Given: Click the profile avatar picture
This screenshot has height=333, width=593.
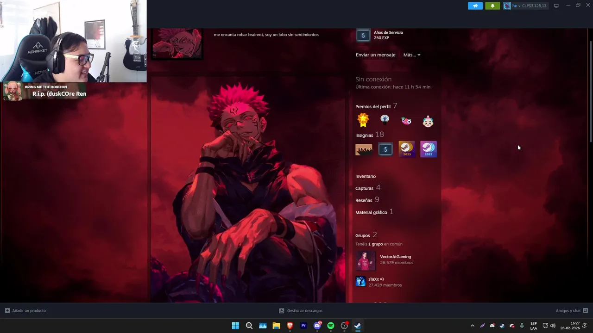Looking at the screenshot, I should pos(177,43).
